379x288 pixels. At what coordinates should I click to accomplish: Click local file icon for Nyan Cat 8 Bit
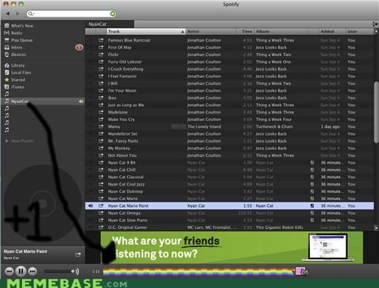[312, 163]
